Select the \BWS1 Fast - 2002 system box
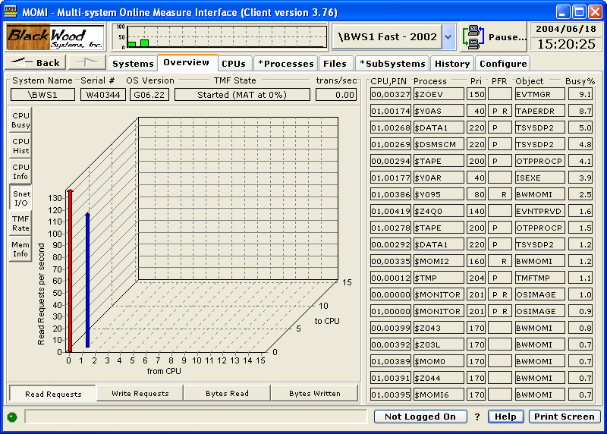The height and width of the screenshot is (434, 607). pos(387,37)
